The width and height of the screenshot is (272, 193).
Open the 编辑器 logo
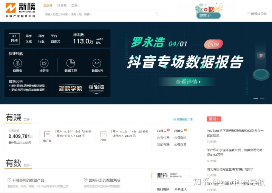(96, 88)
